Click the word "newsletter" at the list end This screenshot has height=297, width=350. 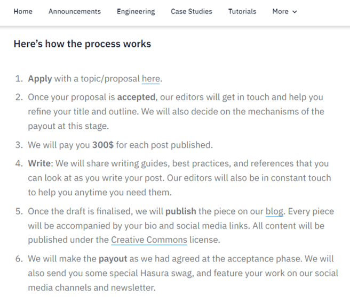click(133, 287)
